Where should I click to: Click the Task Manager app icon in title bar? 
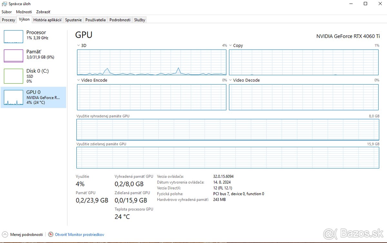click(x=4, y=4)
